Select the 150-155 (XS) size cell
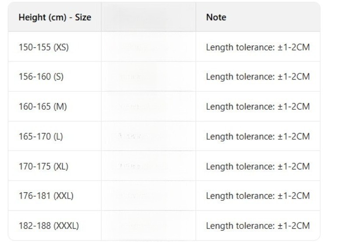Viewport: 351px width, 242px height. coord(43,47)
